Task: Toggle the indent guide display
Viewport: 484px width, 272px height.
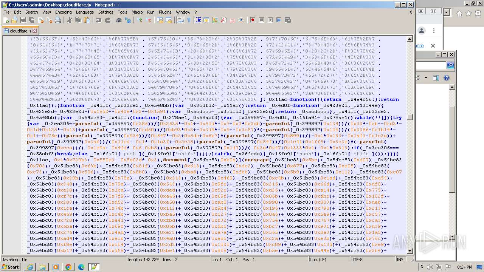Action: (x=198, y=20)
